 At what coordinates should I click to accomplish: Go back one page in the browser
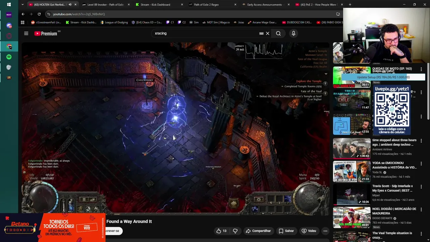23,14
